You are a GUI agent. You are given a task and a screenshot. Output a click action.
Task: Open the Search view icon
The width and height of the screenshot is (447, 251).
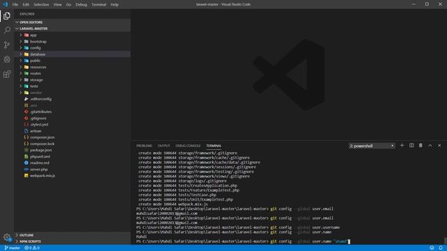[7, 30]
